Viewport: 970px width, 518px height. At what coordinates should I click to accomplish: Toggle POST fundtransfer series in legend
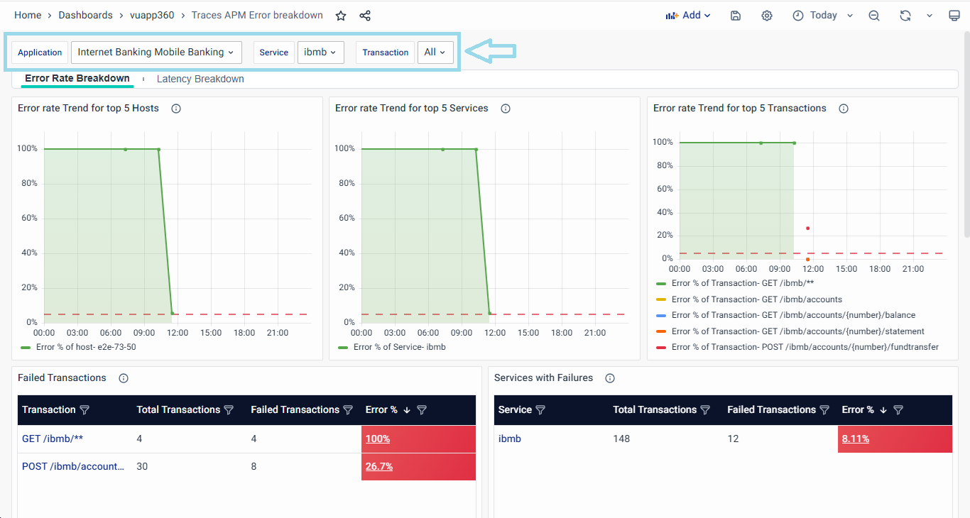tap(805, 347)
